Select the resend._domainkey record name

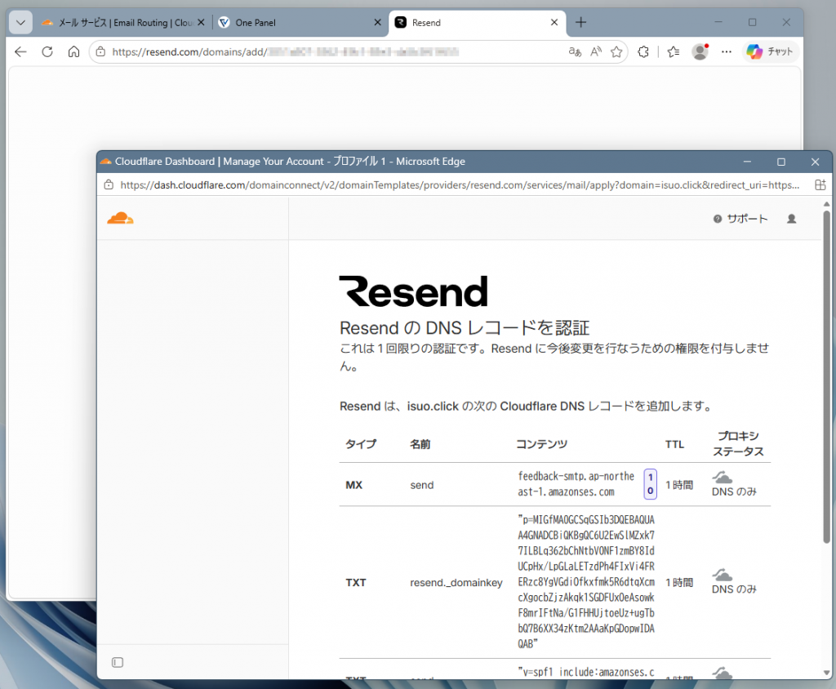click(456, 582)
